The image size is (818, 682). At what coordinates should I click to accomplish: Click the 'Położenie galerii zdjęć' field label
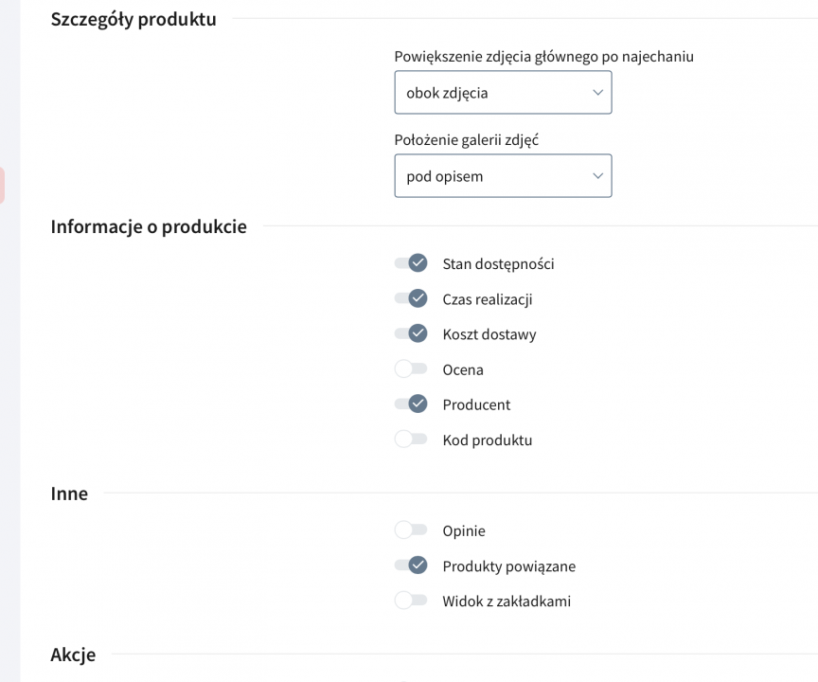(467, 140)
